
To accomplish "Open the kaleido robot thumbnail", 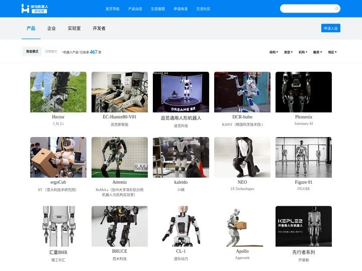I will [181, 157].
